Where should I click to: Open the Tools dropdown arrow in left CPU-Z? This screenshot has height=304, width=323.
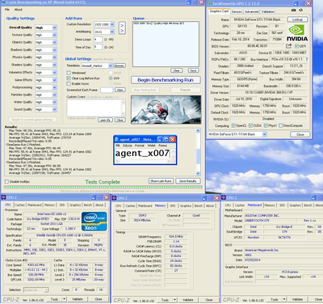click(x=65, y=299)
